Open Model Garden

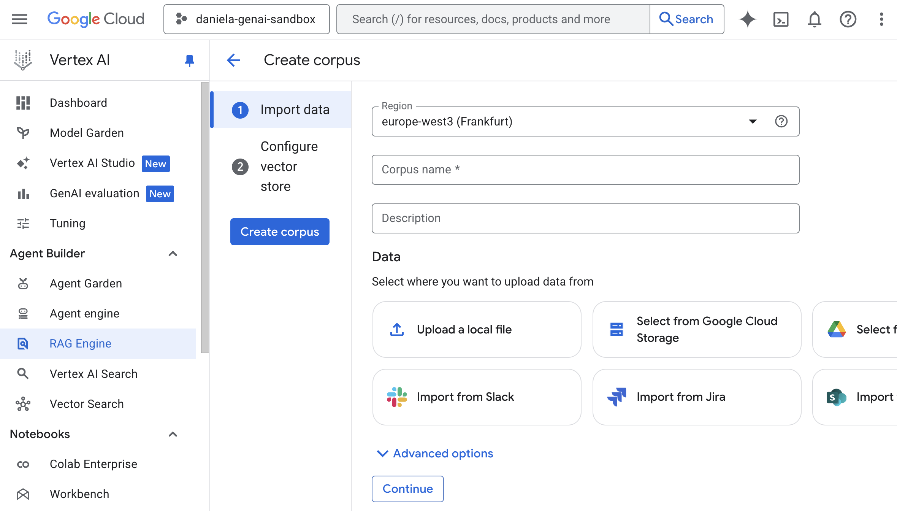tap(98, 133)
